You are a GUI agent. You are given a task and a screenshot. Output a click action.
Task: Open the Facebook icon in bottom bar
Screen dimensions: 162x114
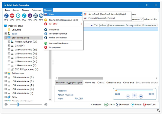pyautogui.click(x=118, y=105)
